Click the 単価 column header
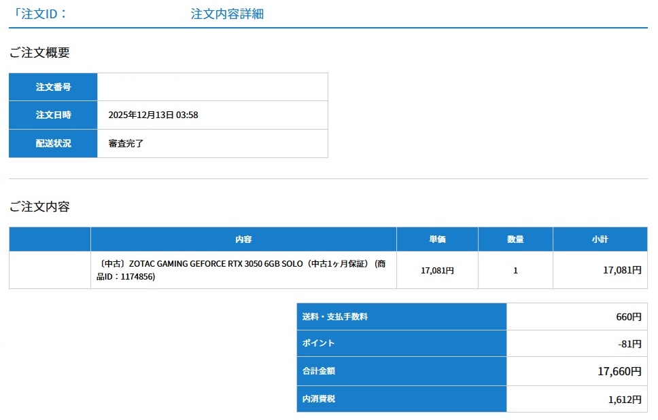This screenshot has width=658, height=420. click(x=437, y=240)
